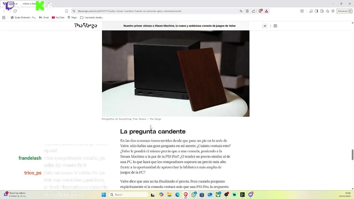Viewport: 354px width, 199px height.
Task: Click The Verge logo
Action: click(85, 26)
